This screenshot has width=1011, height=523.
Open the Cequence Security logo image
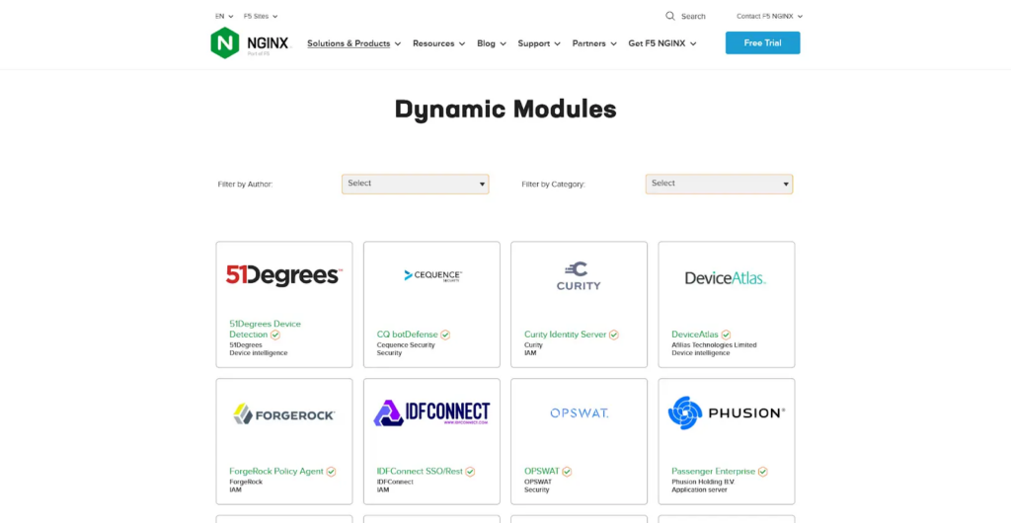[x=432, y=275]
